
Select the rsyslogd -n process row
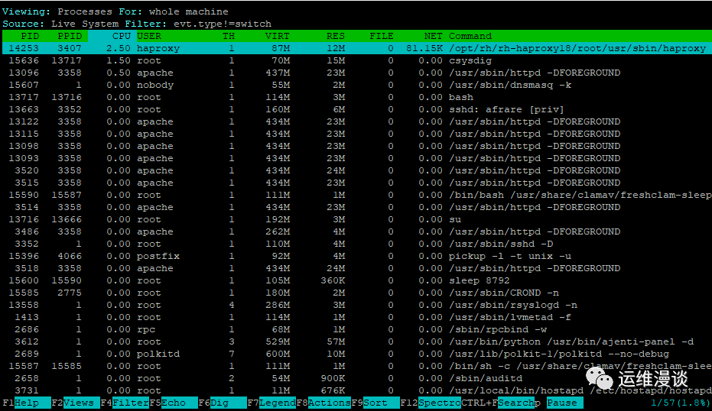(x=356, y=306)
